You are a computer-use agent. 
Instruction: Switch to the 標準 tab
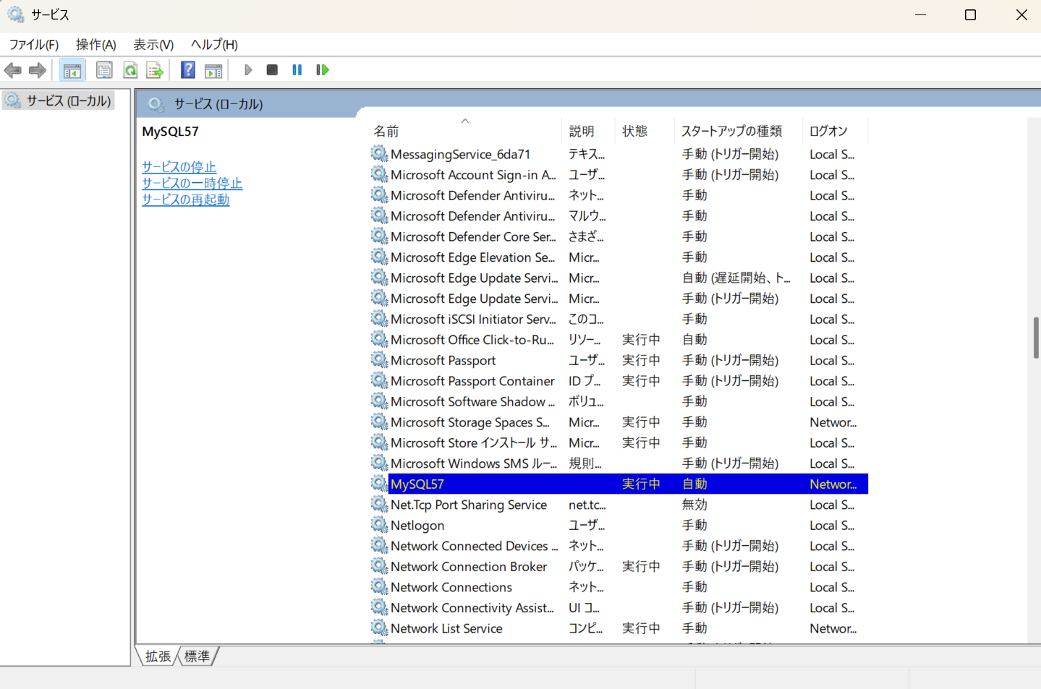[x=197, y=656]
